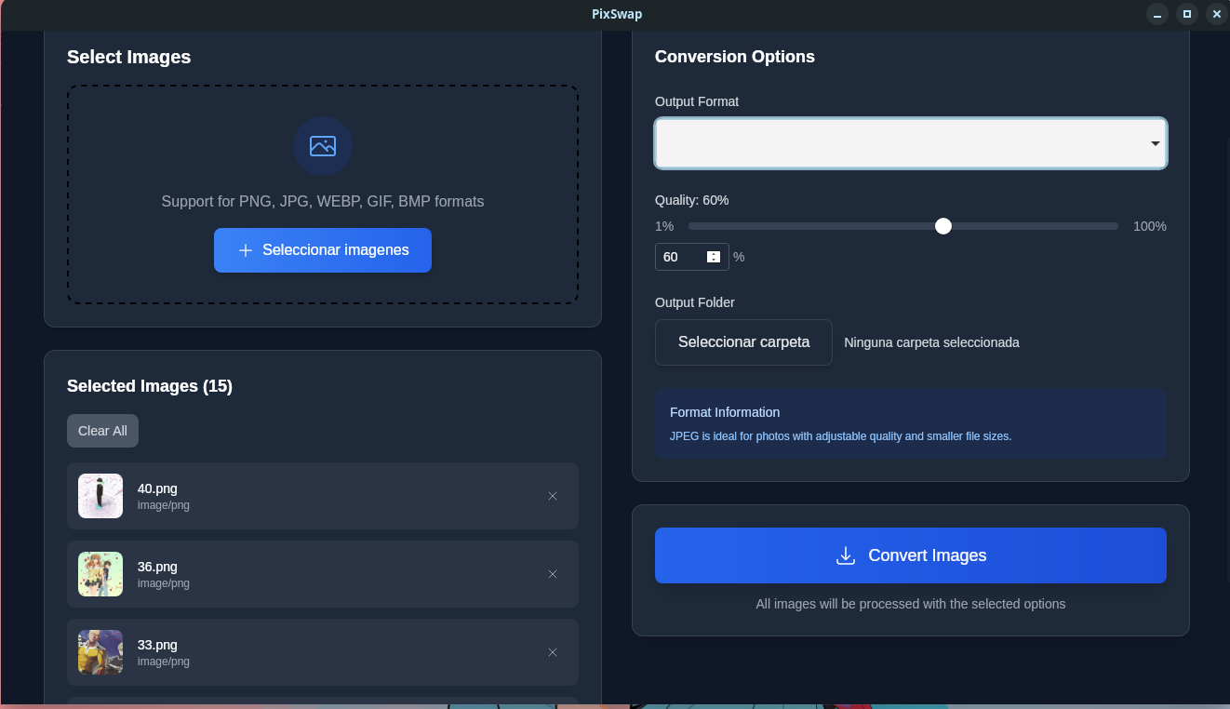Image resolution: width=1230 pixels, height=709 pixels.
Task: Open the 33.png thumbnail
Action: 100,652
